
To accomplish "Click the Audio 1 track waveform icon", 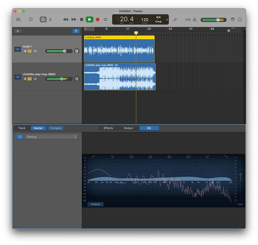I will [x=18, y=49].
